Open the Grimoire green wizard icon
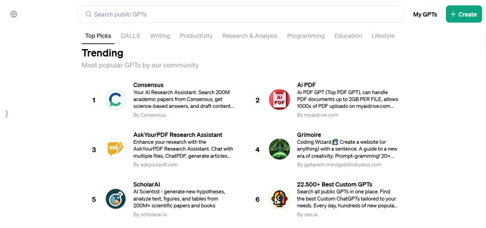This screenshot has height=228, width=486. point(279,149)
